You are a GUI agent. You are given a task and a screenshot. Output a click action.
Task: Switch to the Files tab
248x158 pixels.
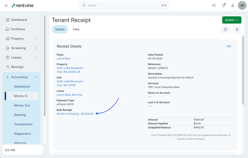(76, 29)
